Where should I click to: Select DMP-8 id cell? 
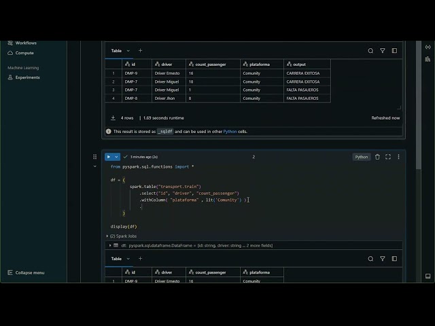137,98
